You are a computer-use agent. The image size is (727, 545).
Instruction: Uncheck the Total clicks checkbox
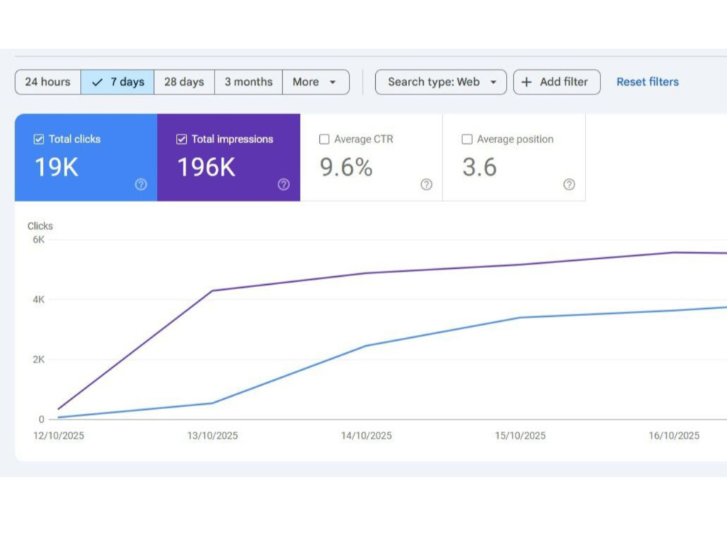(39, 139)
